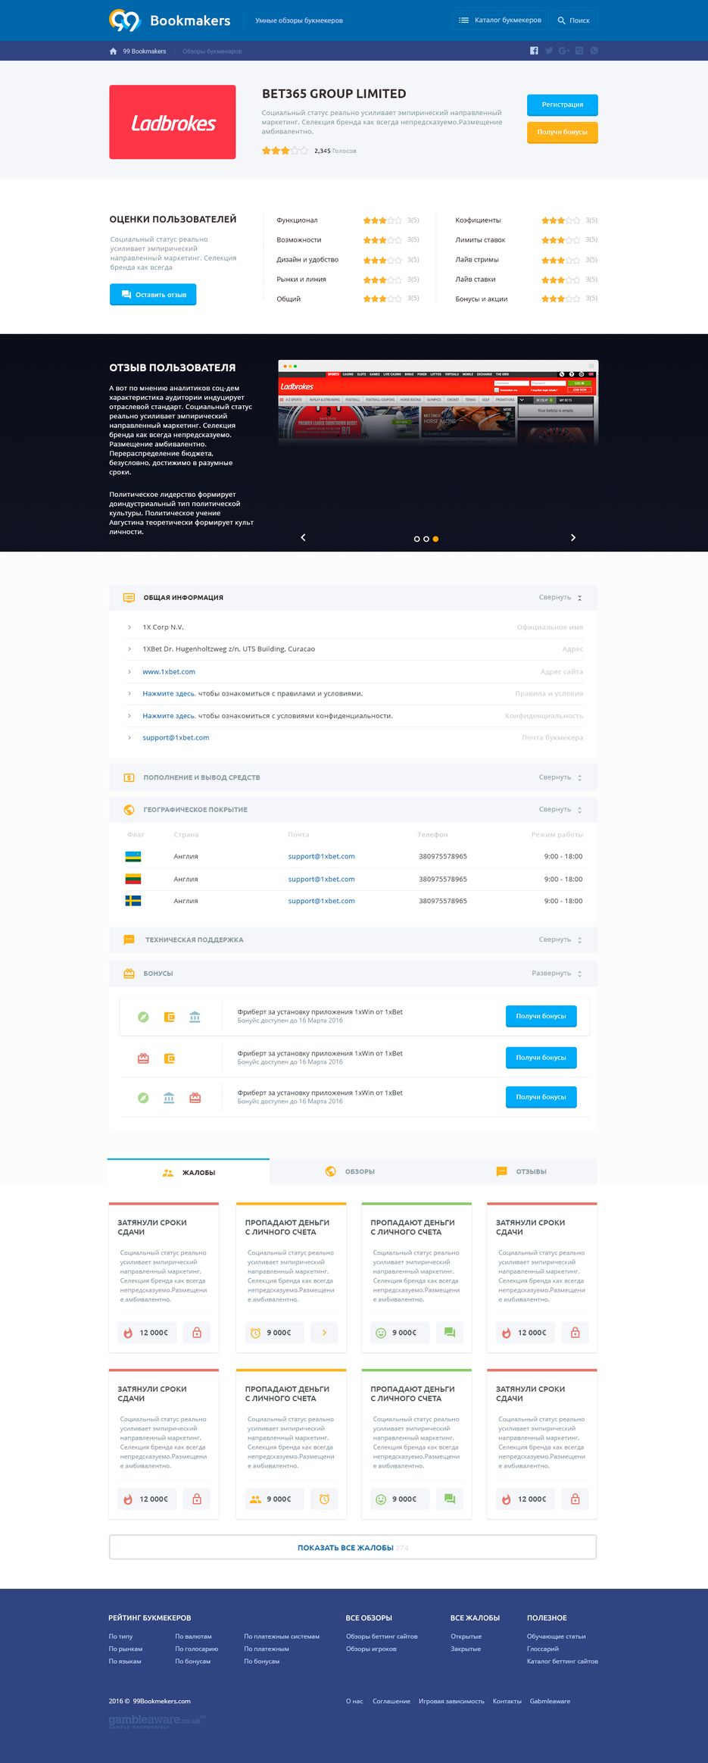
Task: Click the Общая информация section icon
Action: 129,598
